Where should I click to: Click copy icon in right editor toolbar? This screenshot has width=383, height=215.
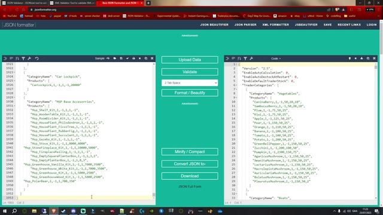coord(368,59)
